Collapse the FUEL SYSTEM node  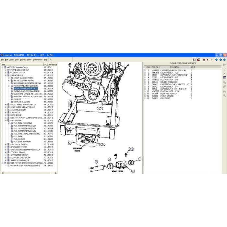point(6,120)
